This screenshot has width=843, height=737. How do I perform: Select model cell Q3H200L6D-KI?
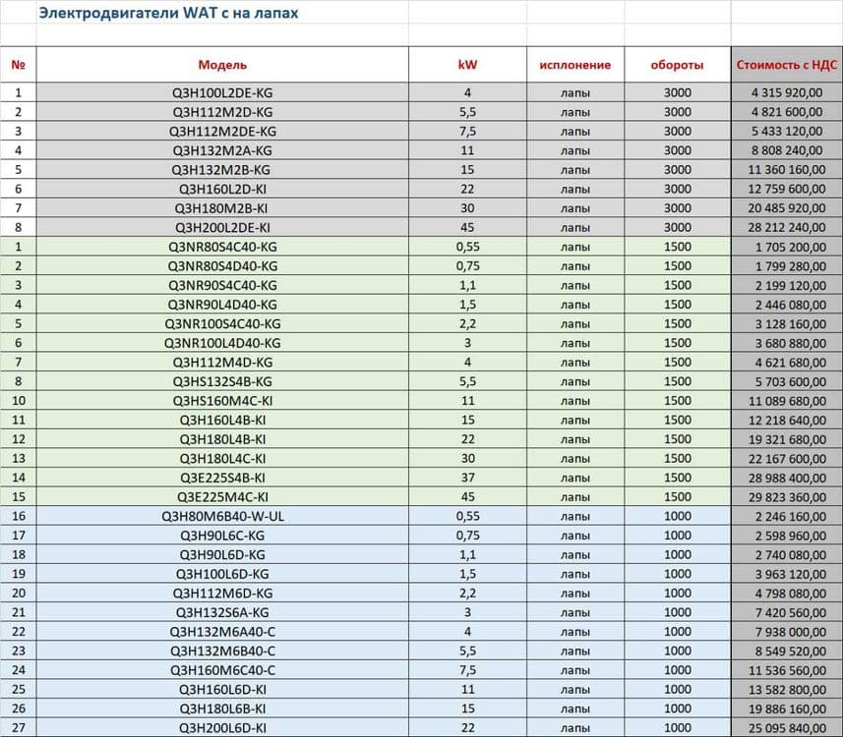coord(222,728)
